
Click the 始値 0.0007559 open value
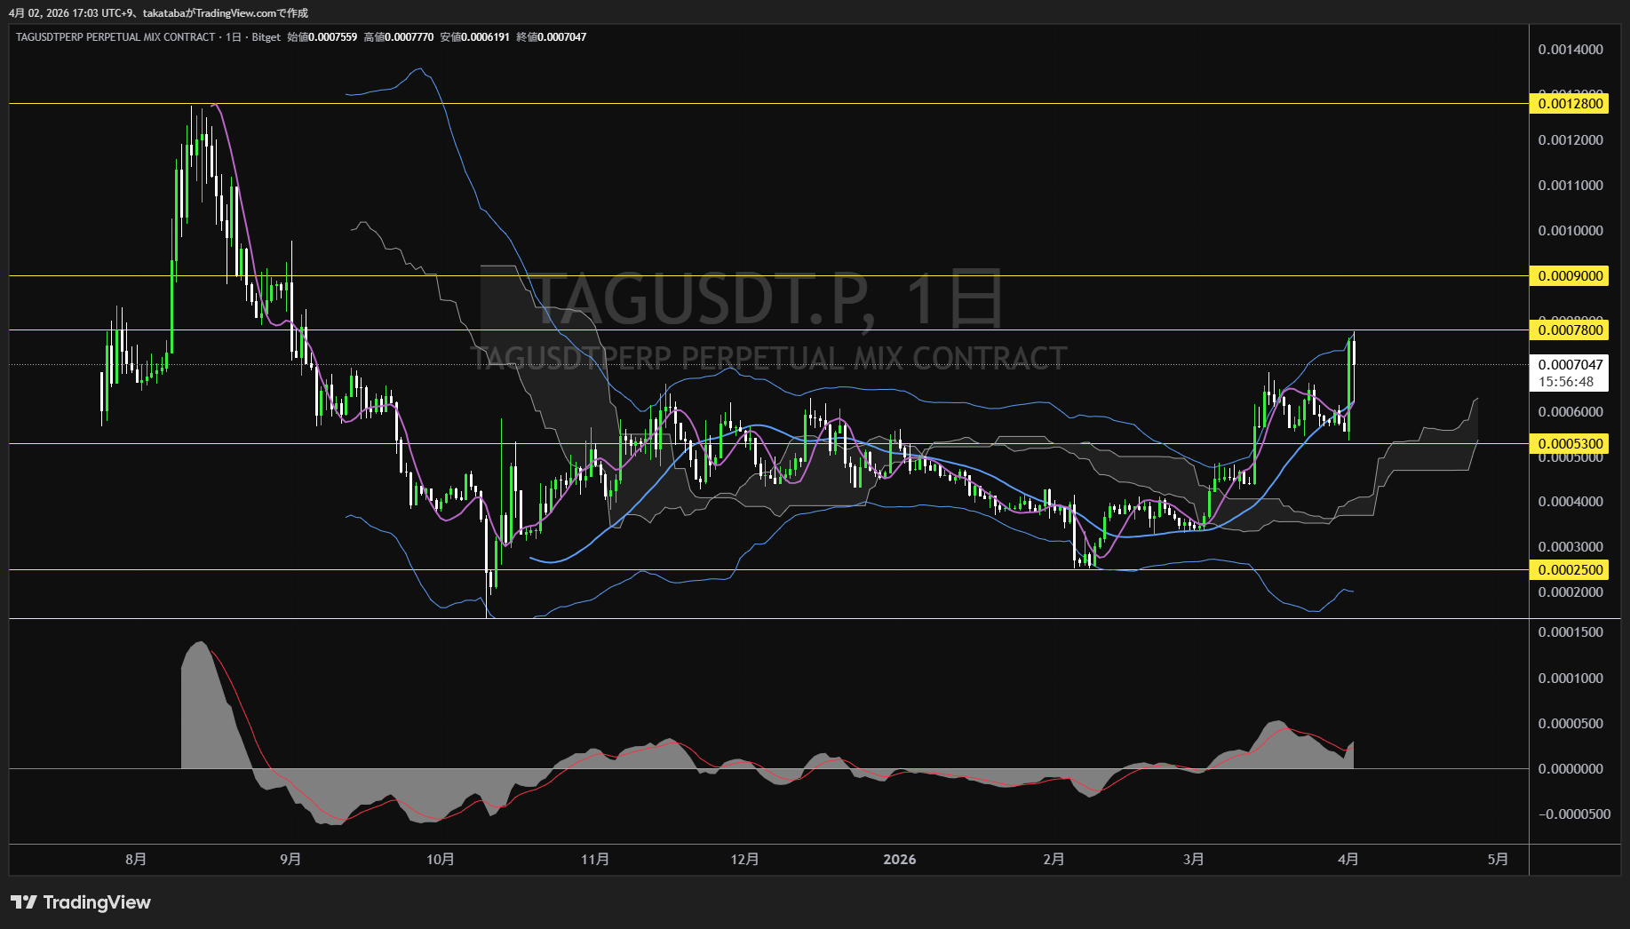[x=322, y=37]
